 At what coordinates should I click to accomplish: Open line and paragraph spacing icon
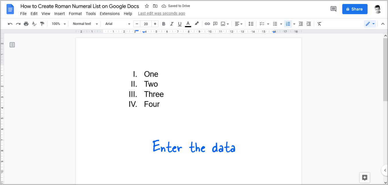pos(251,24)
